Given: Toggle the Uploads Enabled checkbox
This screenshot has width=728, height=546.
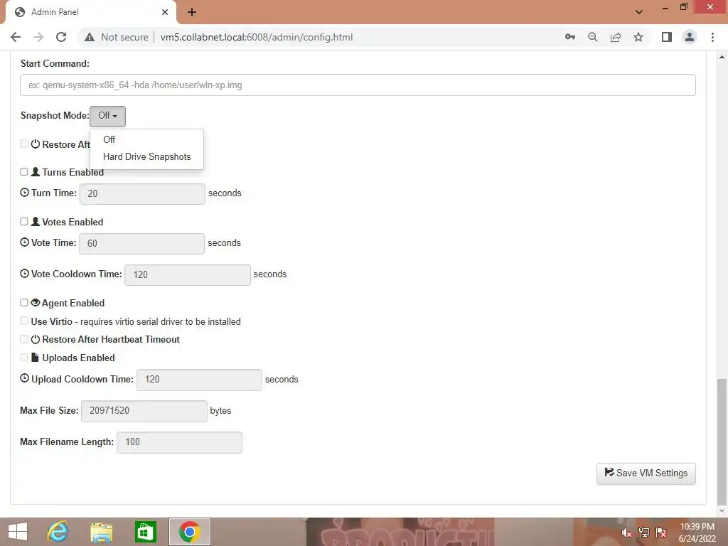Looking at the screenshot, I should click(x=24, y=358).
